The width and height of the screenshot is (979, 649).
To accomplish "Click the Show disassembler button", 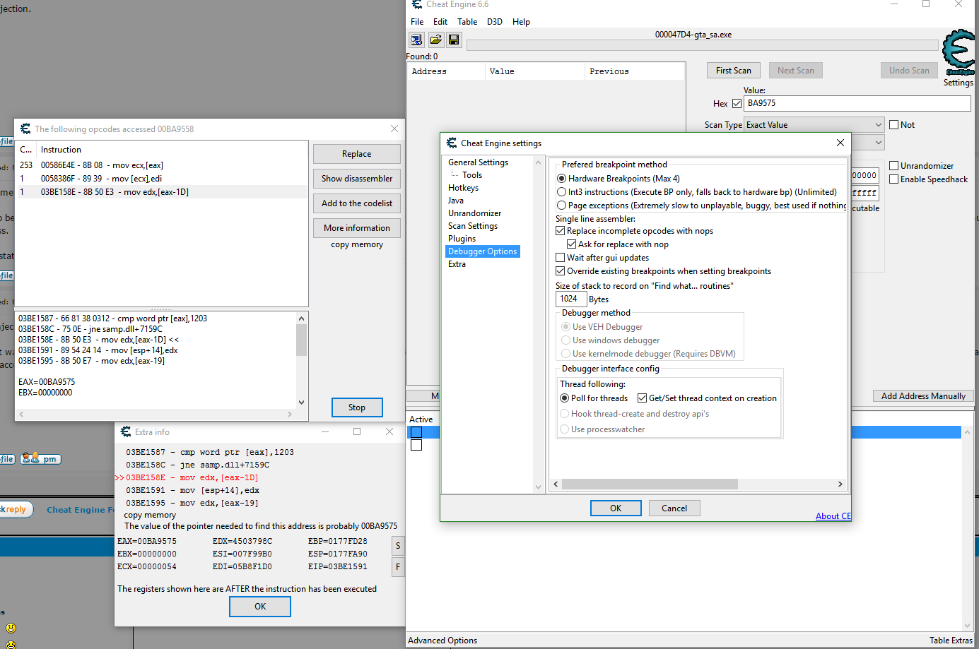I will (x=356, y=179).
